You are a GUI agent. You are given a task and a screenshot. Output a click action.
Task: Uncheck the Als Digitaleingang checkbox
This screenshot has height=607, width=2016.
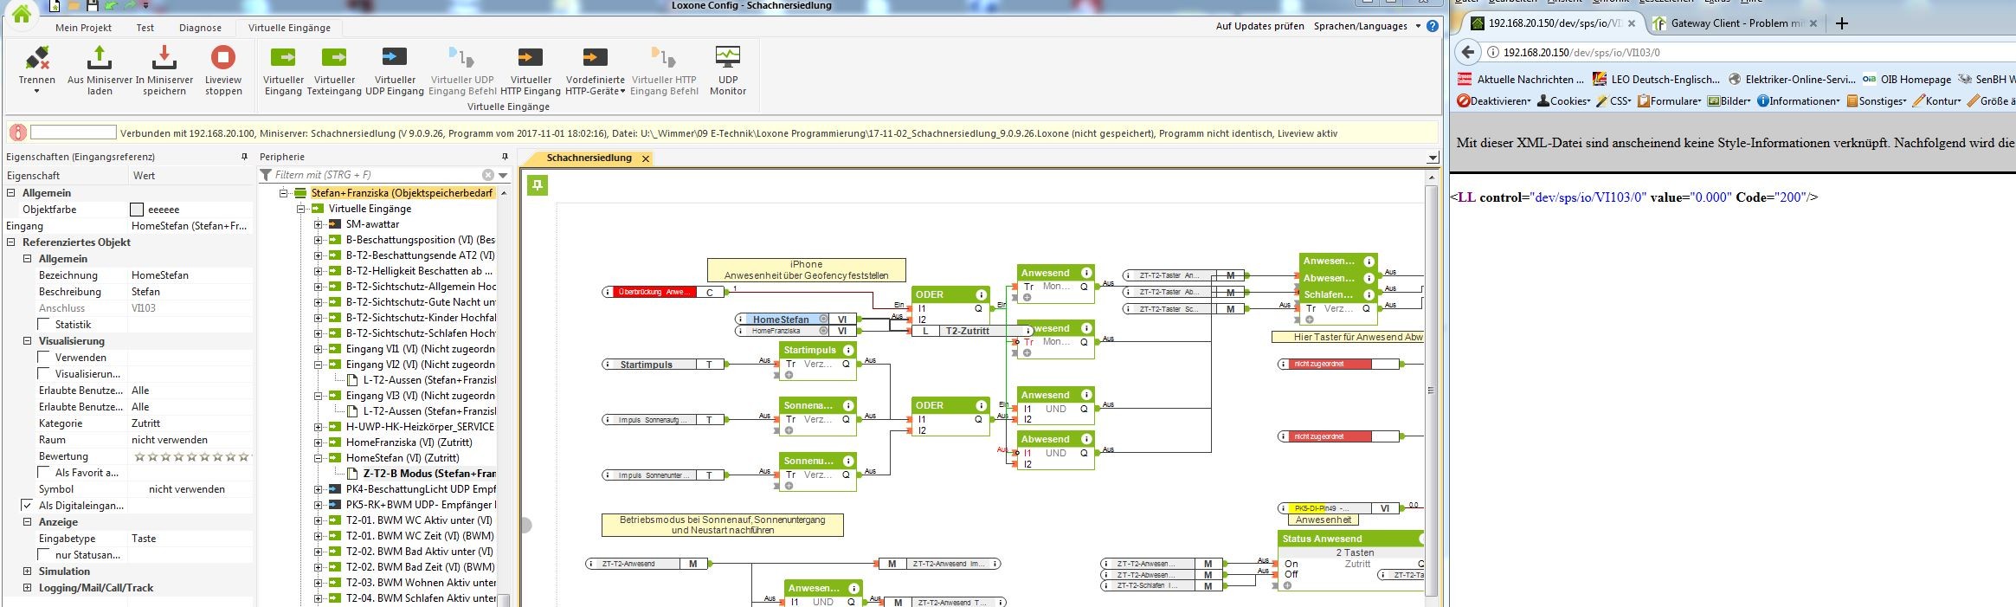pyautogui.click(x=28, y=506)
